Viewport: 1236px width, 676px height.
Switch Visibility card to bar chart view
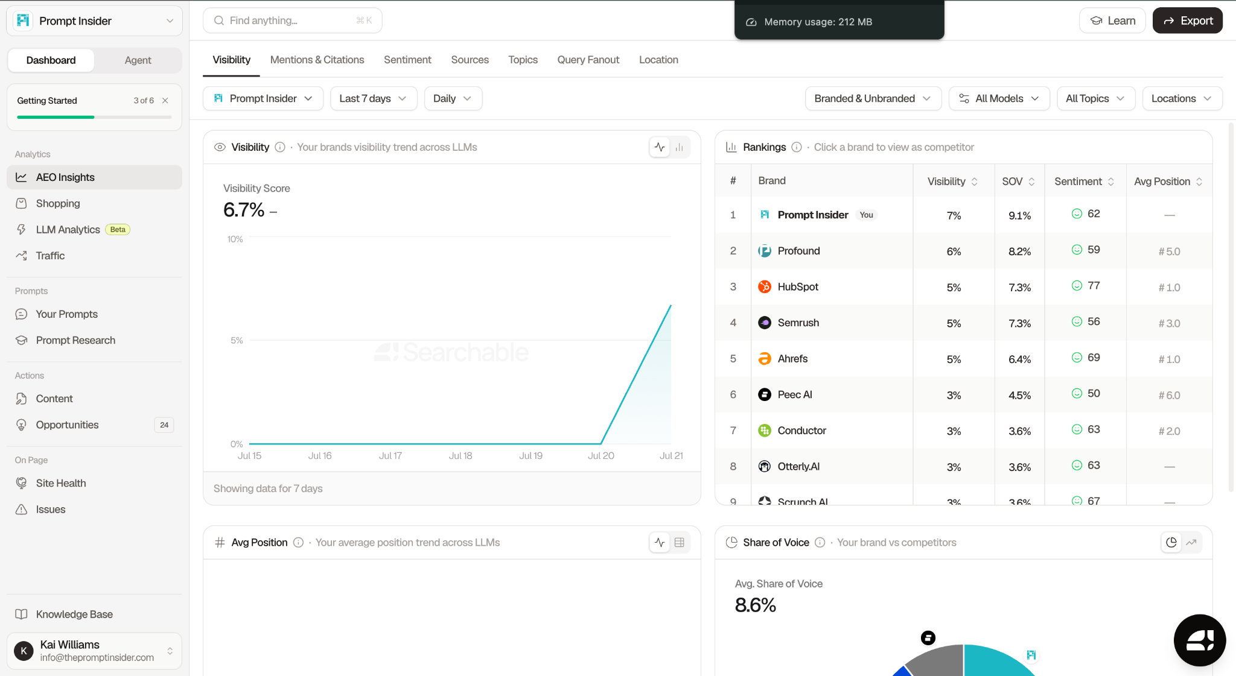click(680, 147)
